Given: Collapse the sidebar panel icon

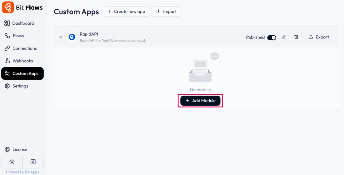Looking at the screenshot, I should point(33,162).
